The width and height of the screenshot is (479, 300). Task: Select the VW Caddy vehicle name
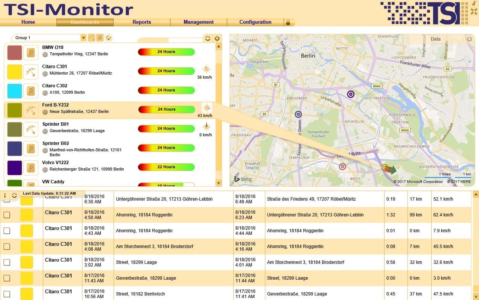click(53, 182)
